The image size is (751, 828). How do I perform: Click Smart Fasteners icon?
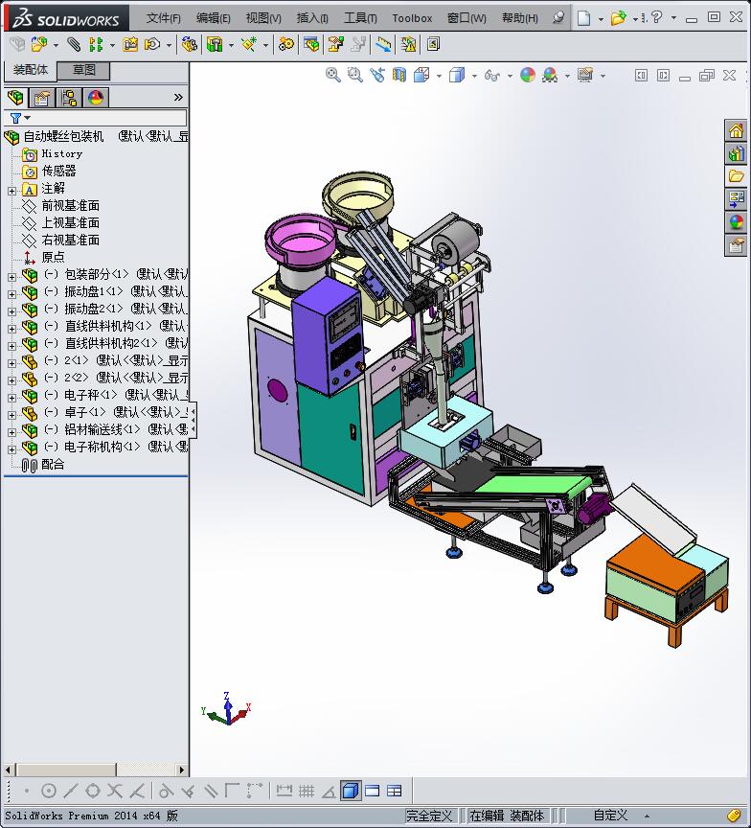coord(130,44)
